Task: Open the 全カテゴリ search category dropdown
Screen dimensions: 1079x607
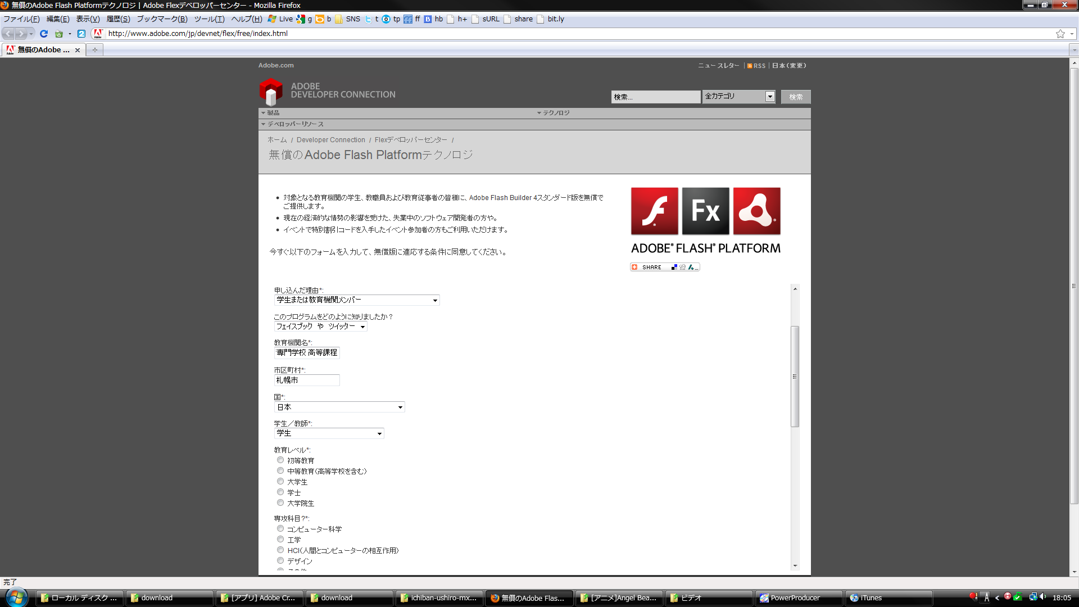Action: [739, 97]
